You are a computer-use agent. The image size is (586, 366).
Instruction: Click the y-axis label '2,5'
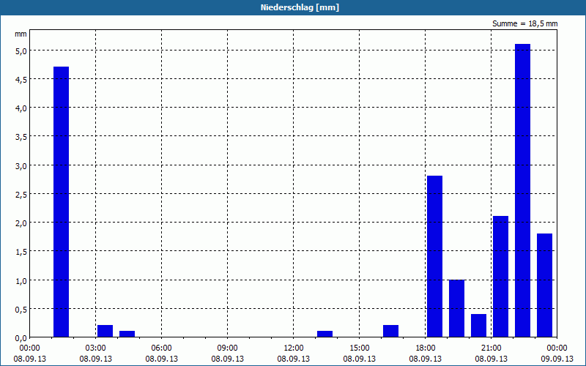(x=21, y=195)
